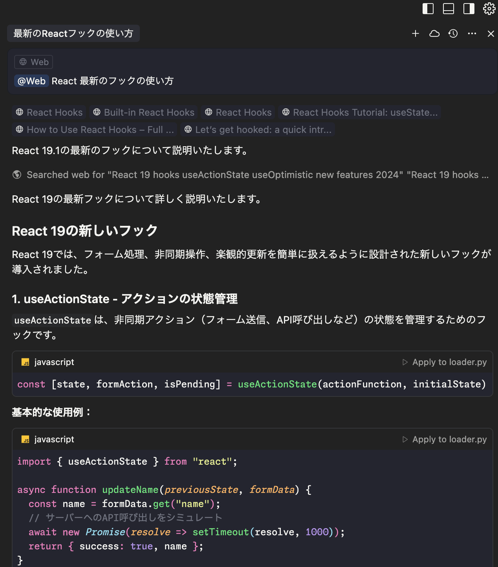The image size is (498, 567).
Task: Open the more options ellipsis menu
Action: 472,34
